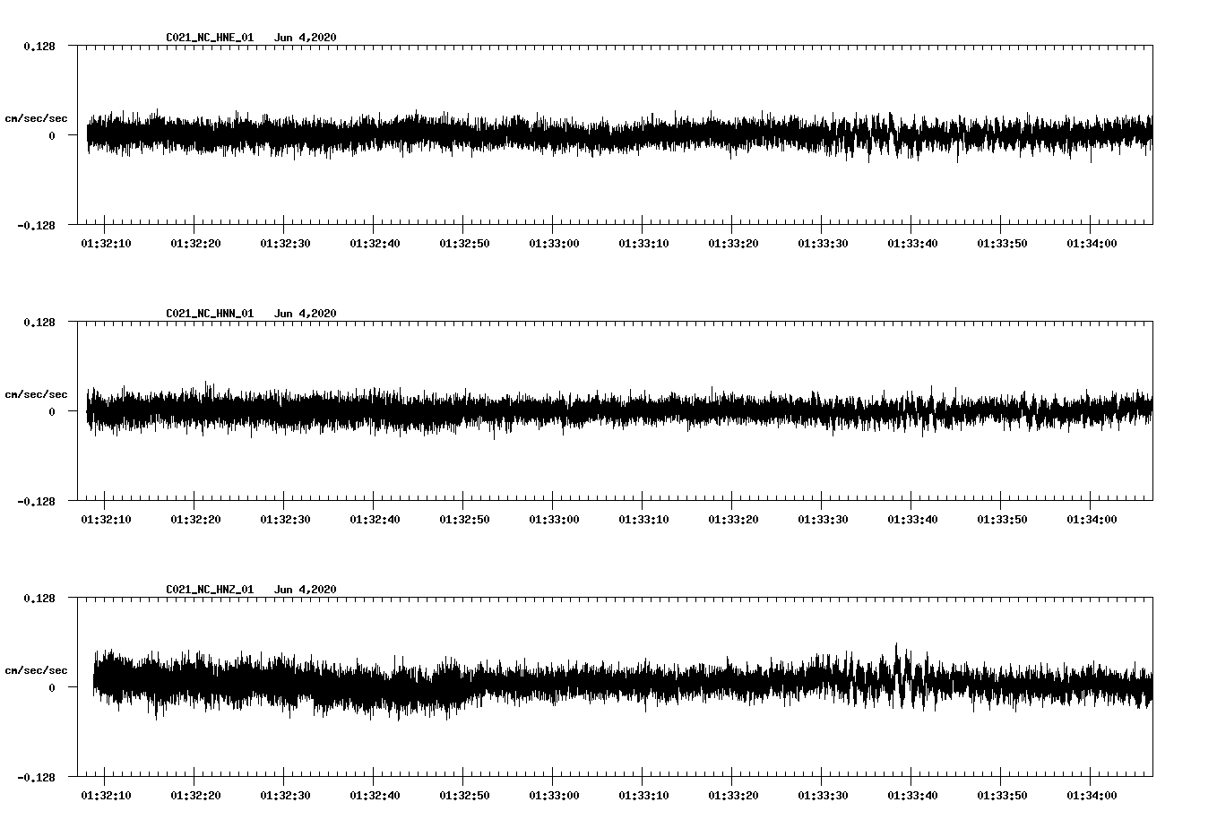Click the 0.128 upper limit on HNZ axis

39,598
